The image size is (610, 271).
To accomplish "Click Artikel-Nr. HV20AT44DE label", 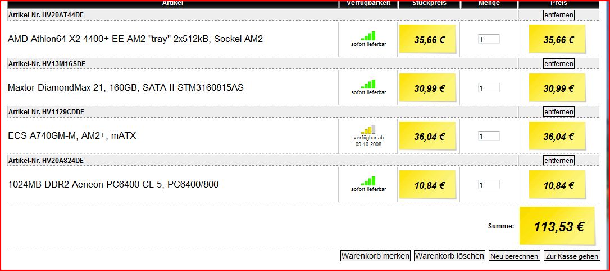I will click(46, 15).
